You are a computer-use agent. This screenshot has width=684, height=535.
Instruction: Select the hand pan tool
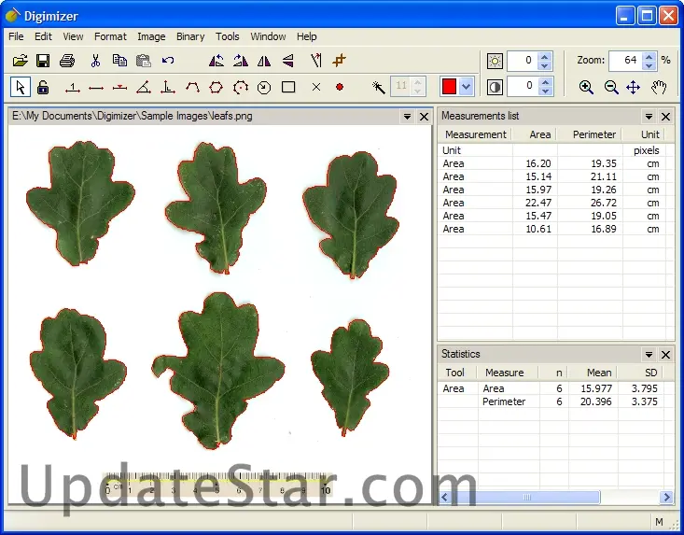[x=659, y=87]
